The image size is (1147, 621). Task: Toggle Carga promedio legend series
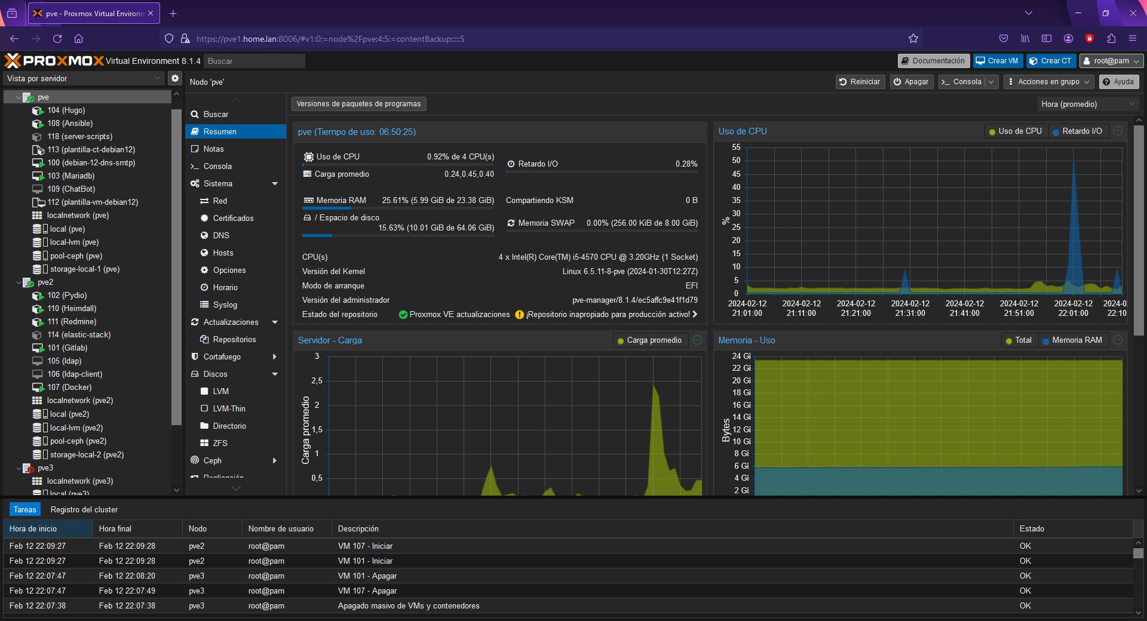tap(650, 340)
